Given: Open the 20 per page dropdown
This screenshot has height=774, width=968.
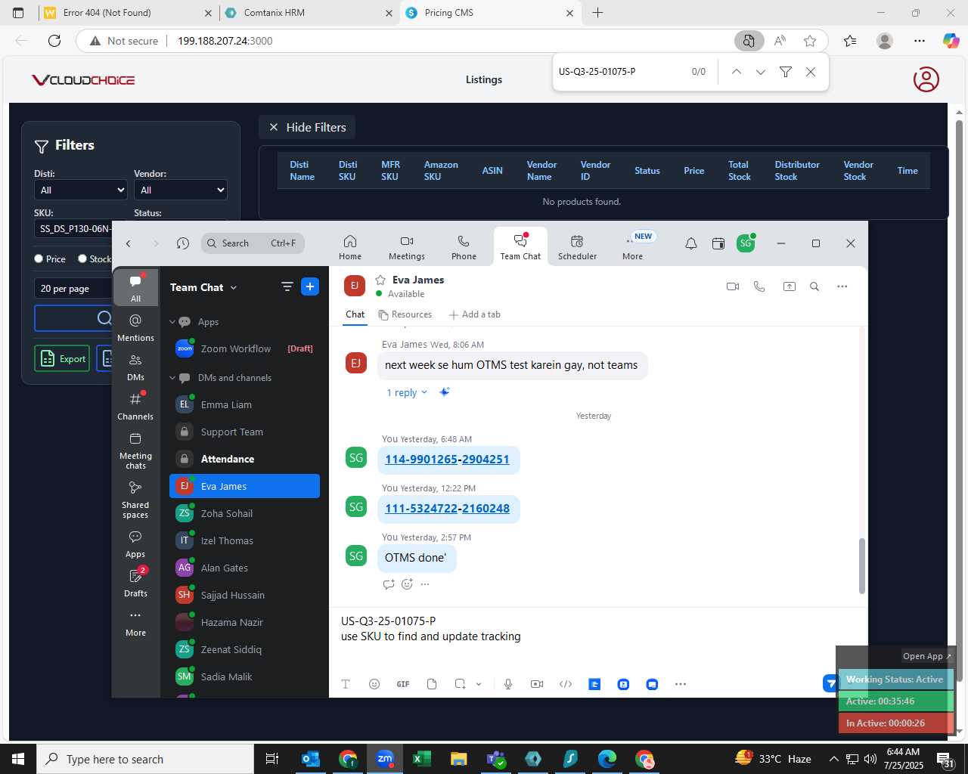Looking at the screenshot, I should tap(73, 288).
